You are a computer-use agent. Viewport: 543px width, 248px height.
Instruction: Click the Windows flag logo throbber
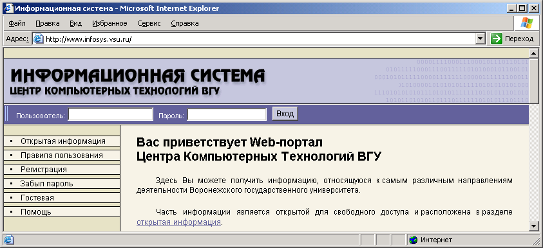[x=527, y=23]
